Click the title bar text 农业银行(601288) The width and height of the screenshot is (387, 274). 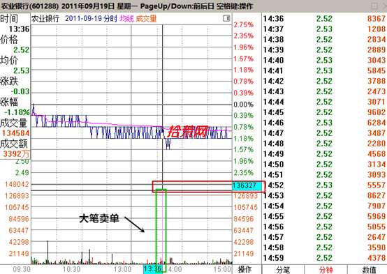29,6
